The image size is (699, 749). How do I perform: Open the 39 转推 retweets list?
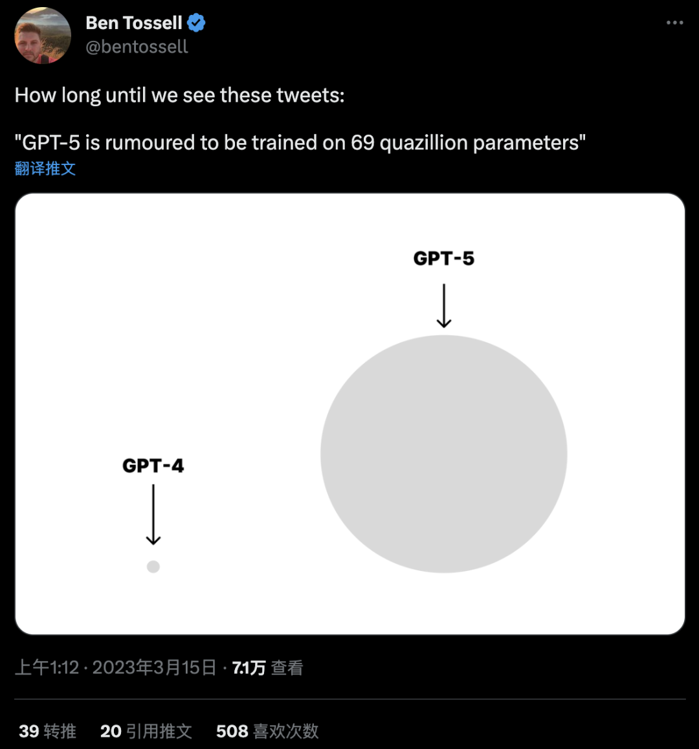(47, 731)
